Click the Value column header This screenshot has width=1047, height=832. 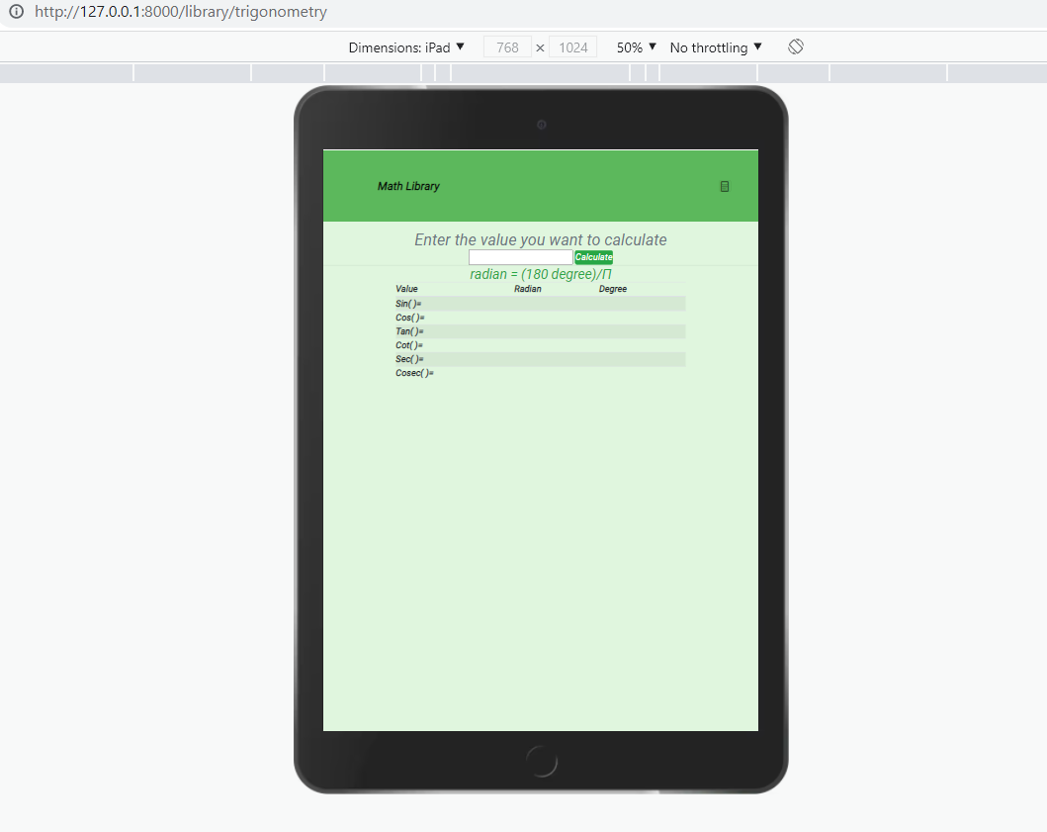pyautogui.click(x=406, y=289)
